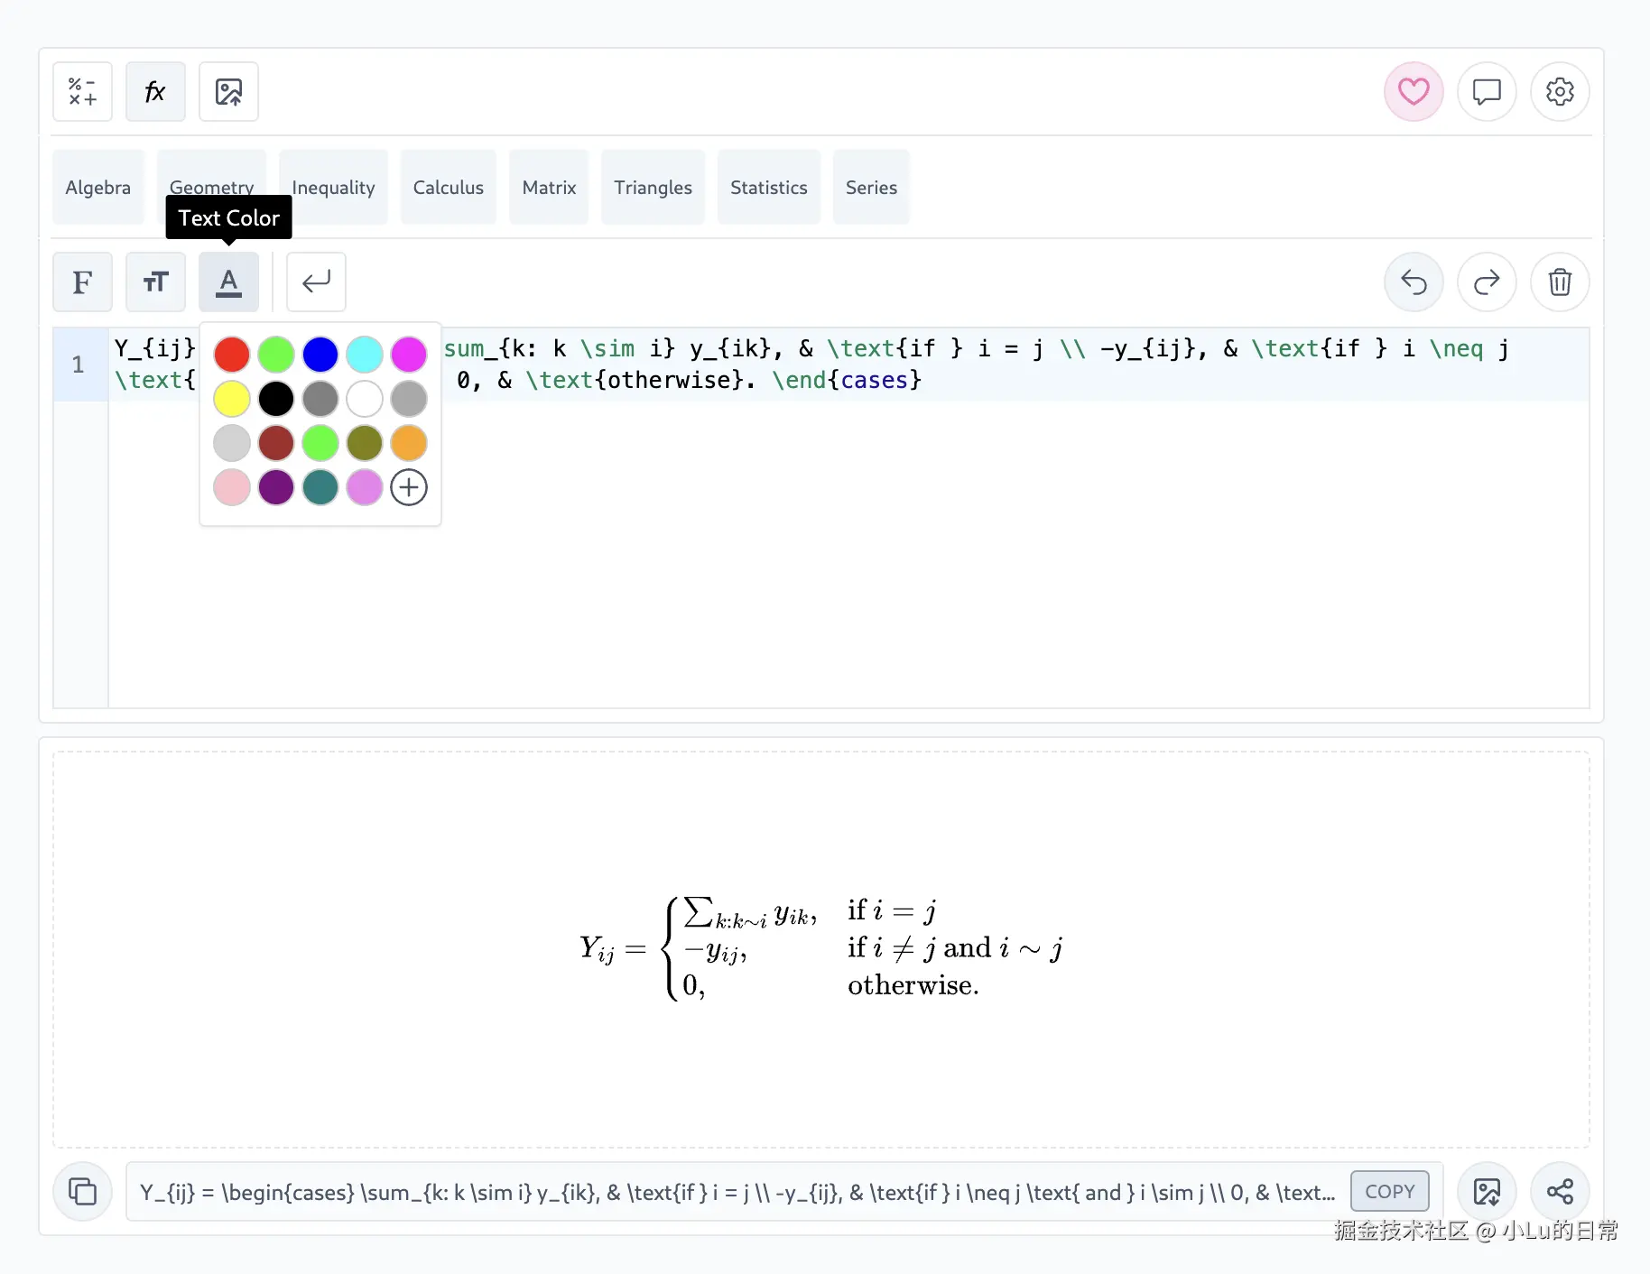The width and height of the screenshot is (1650, 1274).
Task: Open the Algebra category tab
Action: tap(97, 188)
